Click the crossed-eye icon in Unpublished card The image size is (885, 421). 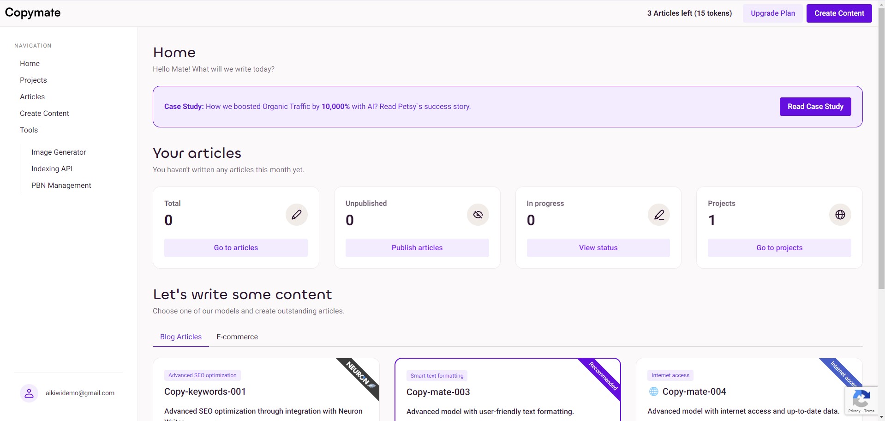(x=478, y=215)
